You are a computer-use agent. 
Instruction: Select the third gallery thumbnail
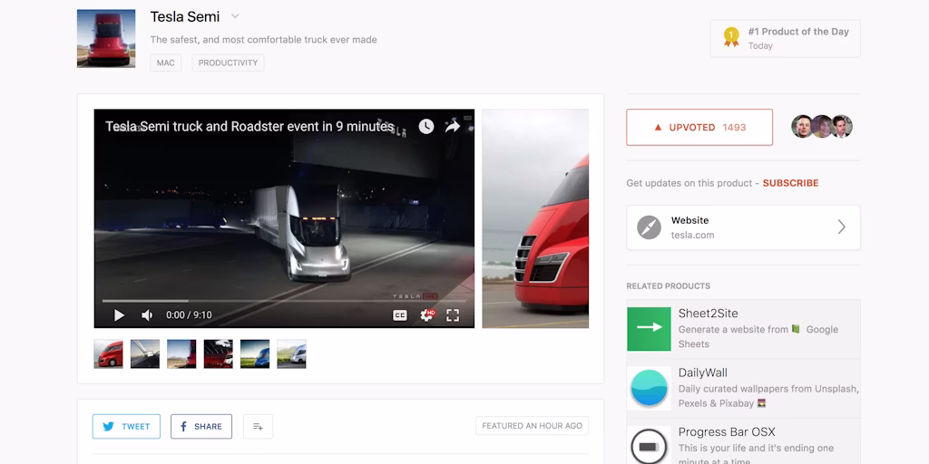pyautogui.click(x=181, y=354)
